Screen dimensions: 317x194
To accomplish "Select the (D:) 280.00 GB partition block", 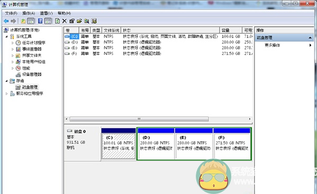I will click(x=156, y=144).
